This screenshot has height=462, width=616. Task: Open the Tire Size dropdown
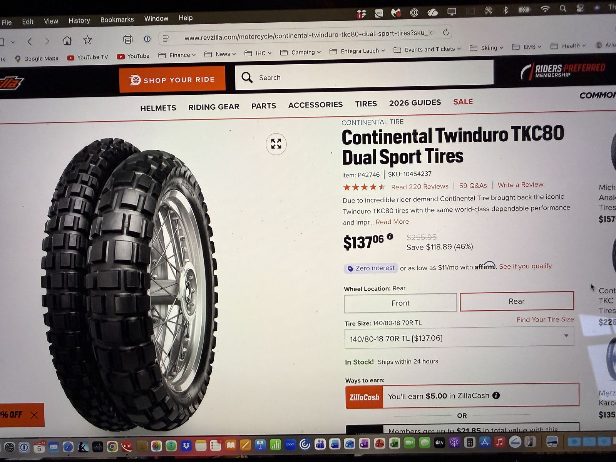tap(459, 338)
